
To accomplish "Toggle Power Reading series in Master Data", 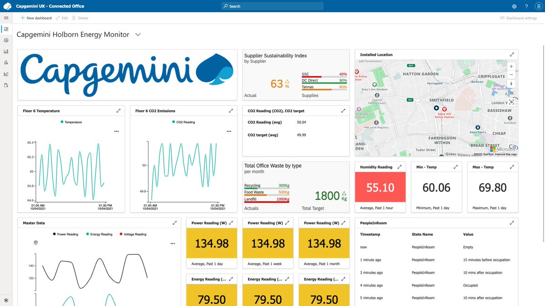I will (65, 234).
